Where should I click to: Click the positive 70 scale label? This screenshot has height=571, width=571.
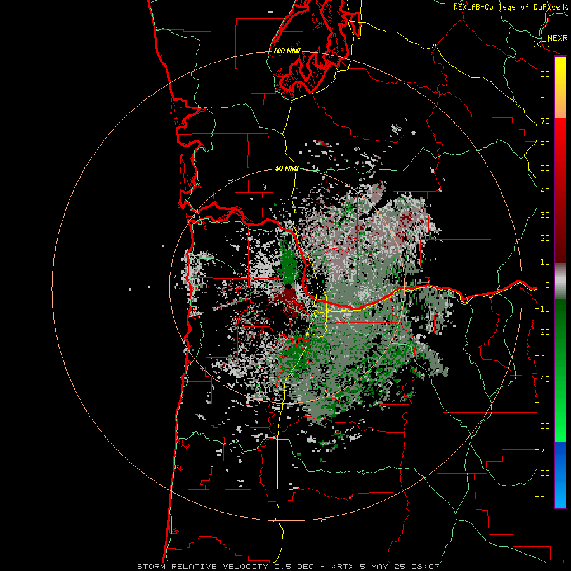[x=545, y=121]
